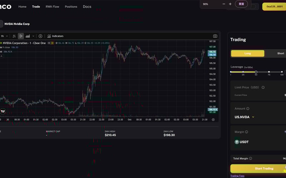Open the Home page
The height and width of the screenshot is (178, 286).
pos(22,6)
